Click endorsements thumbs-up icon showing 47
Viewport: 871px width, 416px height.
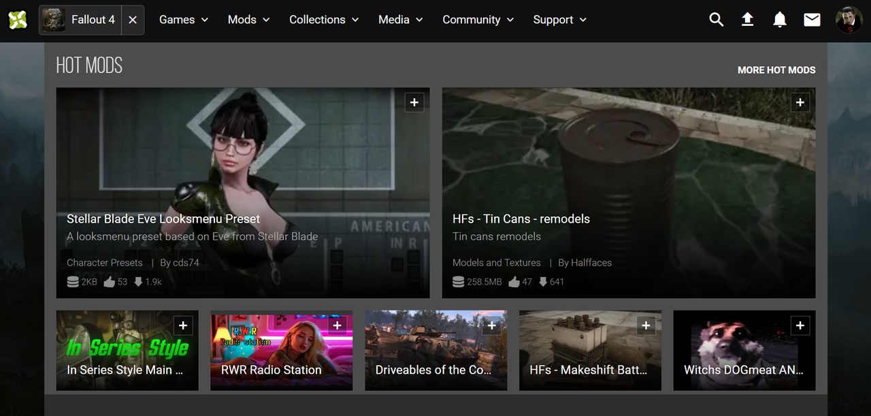click(x=514, y=282)
